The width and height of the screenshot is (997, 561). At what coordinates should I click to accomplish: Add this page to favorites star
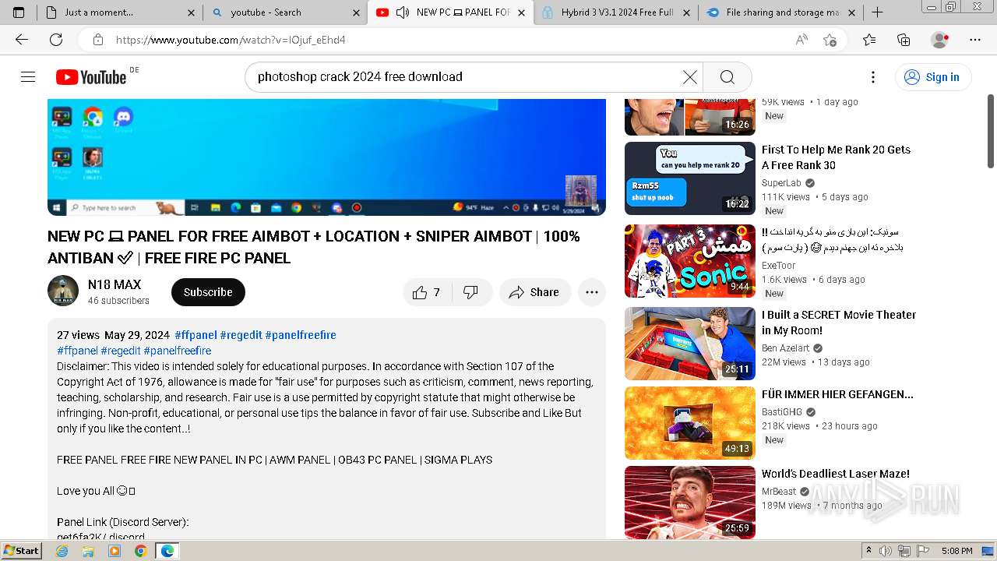tap(830, 40)
